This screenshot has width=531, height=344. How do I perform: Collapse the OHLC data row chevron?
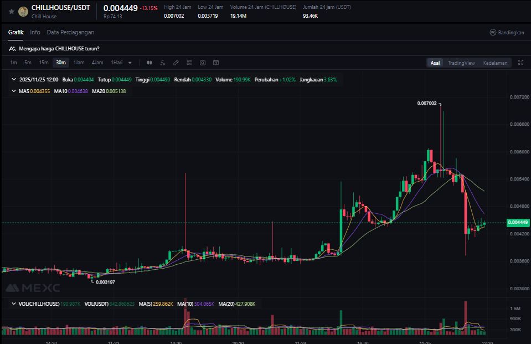14,80
